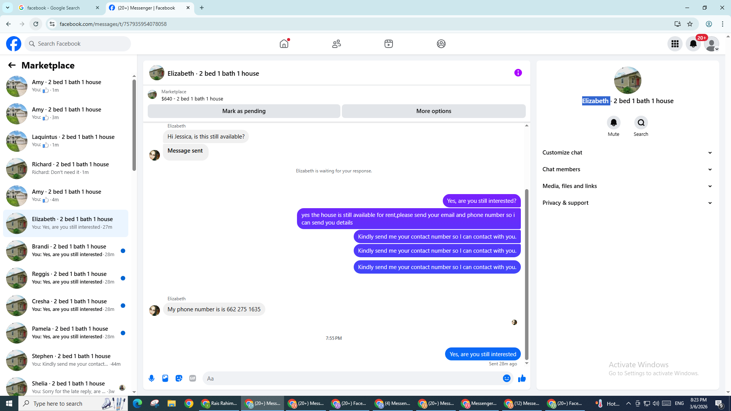Focus the Aa message input field
Image resolution: width=731 pixels, height=411 pixels.
pyautogui.click(x=350, y=378)
